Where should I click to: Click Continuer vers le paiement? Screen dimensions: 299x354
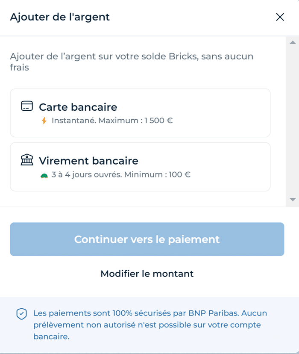[147, 239]
